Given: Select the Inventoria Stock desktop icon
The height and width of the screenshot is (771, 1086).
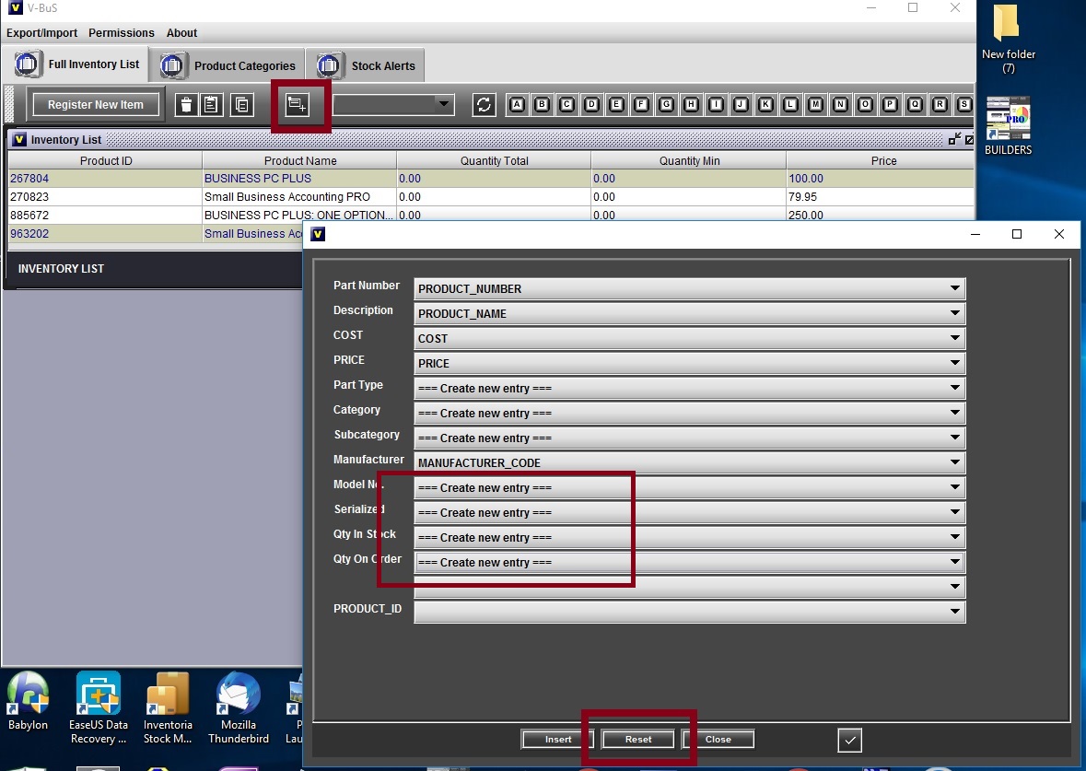Looking at the screenshot, I should pyautogui.click(x=168, y=708).
